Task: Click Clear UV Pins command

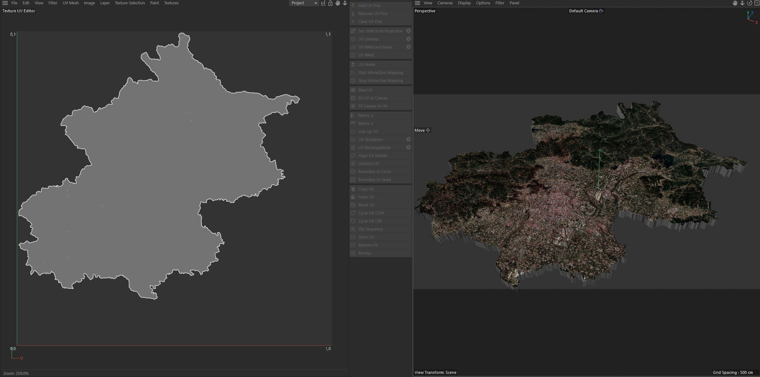Action: (x=380, y=21)
